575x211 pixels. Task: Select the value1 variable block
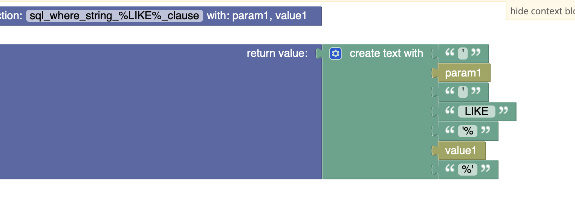tap(460, 150)
